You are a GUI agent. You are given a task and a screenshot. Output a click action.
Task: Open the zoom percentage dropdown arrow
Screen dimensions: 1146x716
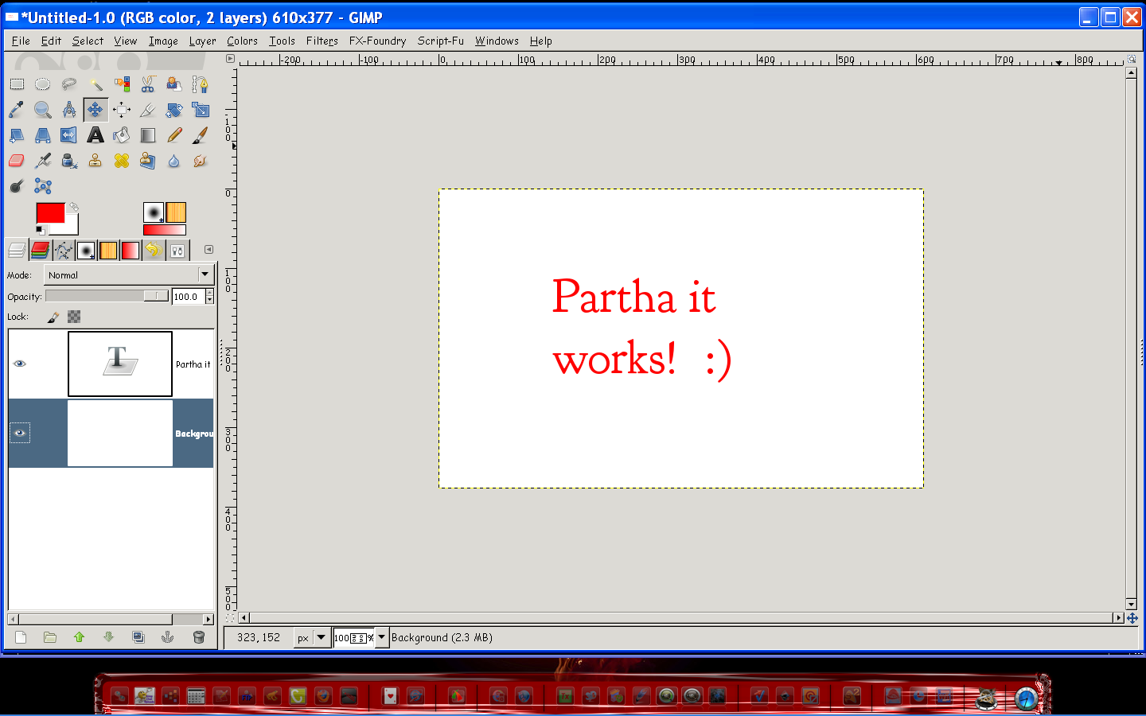point(382,637)
